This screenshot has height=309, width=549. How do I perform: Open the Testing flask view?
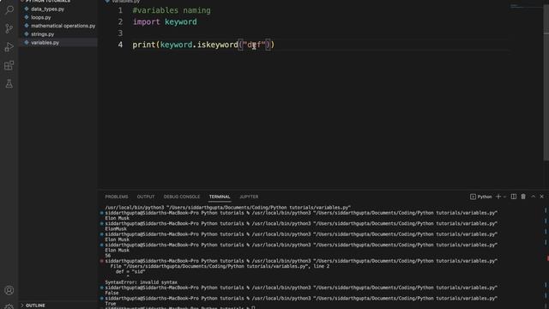tap(9, 84)
